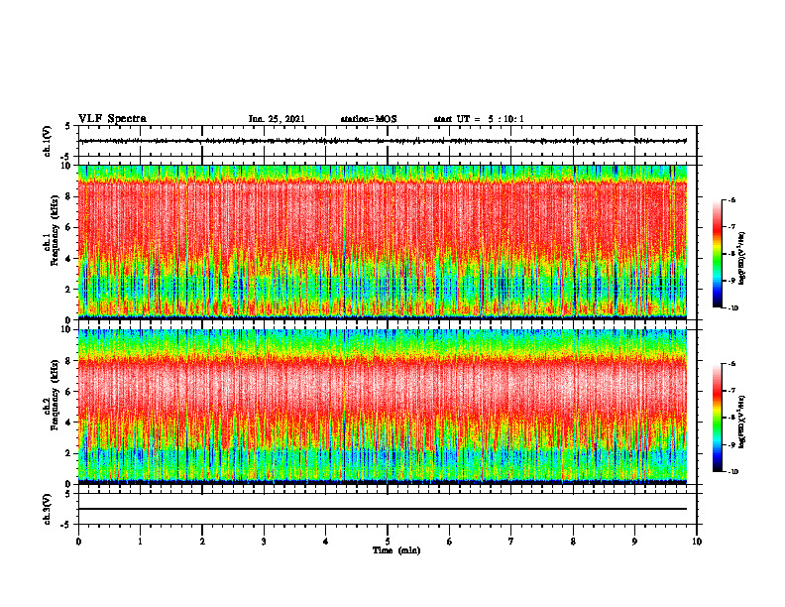Click the "ch.1(V)" vertical axis label
The height and width of the screenshot is (607, 785).
[47, 141]
